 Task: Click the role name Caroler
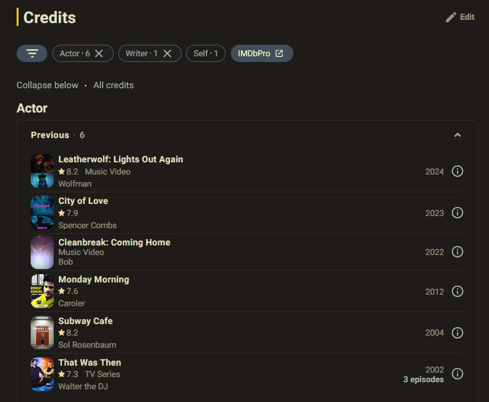(x=72, y=303)
